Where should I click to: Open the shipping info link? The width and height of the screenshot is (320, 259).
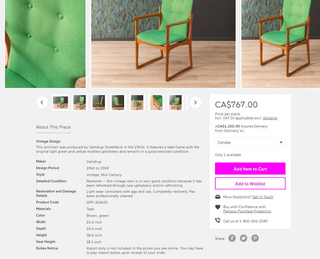coord(270,118)
